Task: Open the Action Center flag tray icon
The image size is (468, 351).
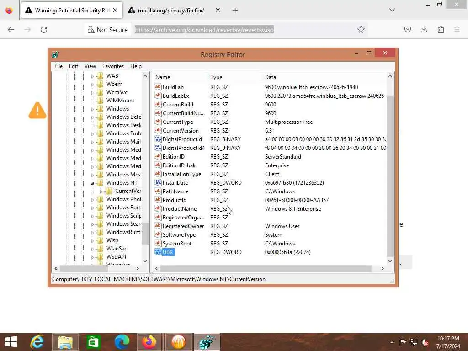Action: coord(403,342)
